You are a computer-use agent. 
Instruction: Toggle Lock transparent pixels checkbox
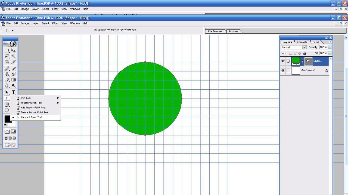290,53
